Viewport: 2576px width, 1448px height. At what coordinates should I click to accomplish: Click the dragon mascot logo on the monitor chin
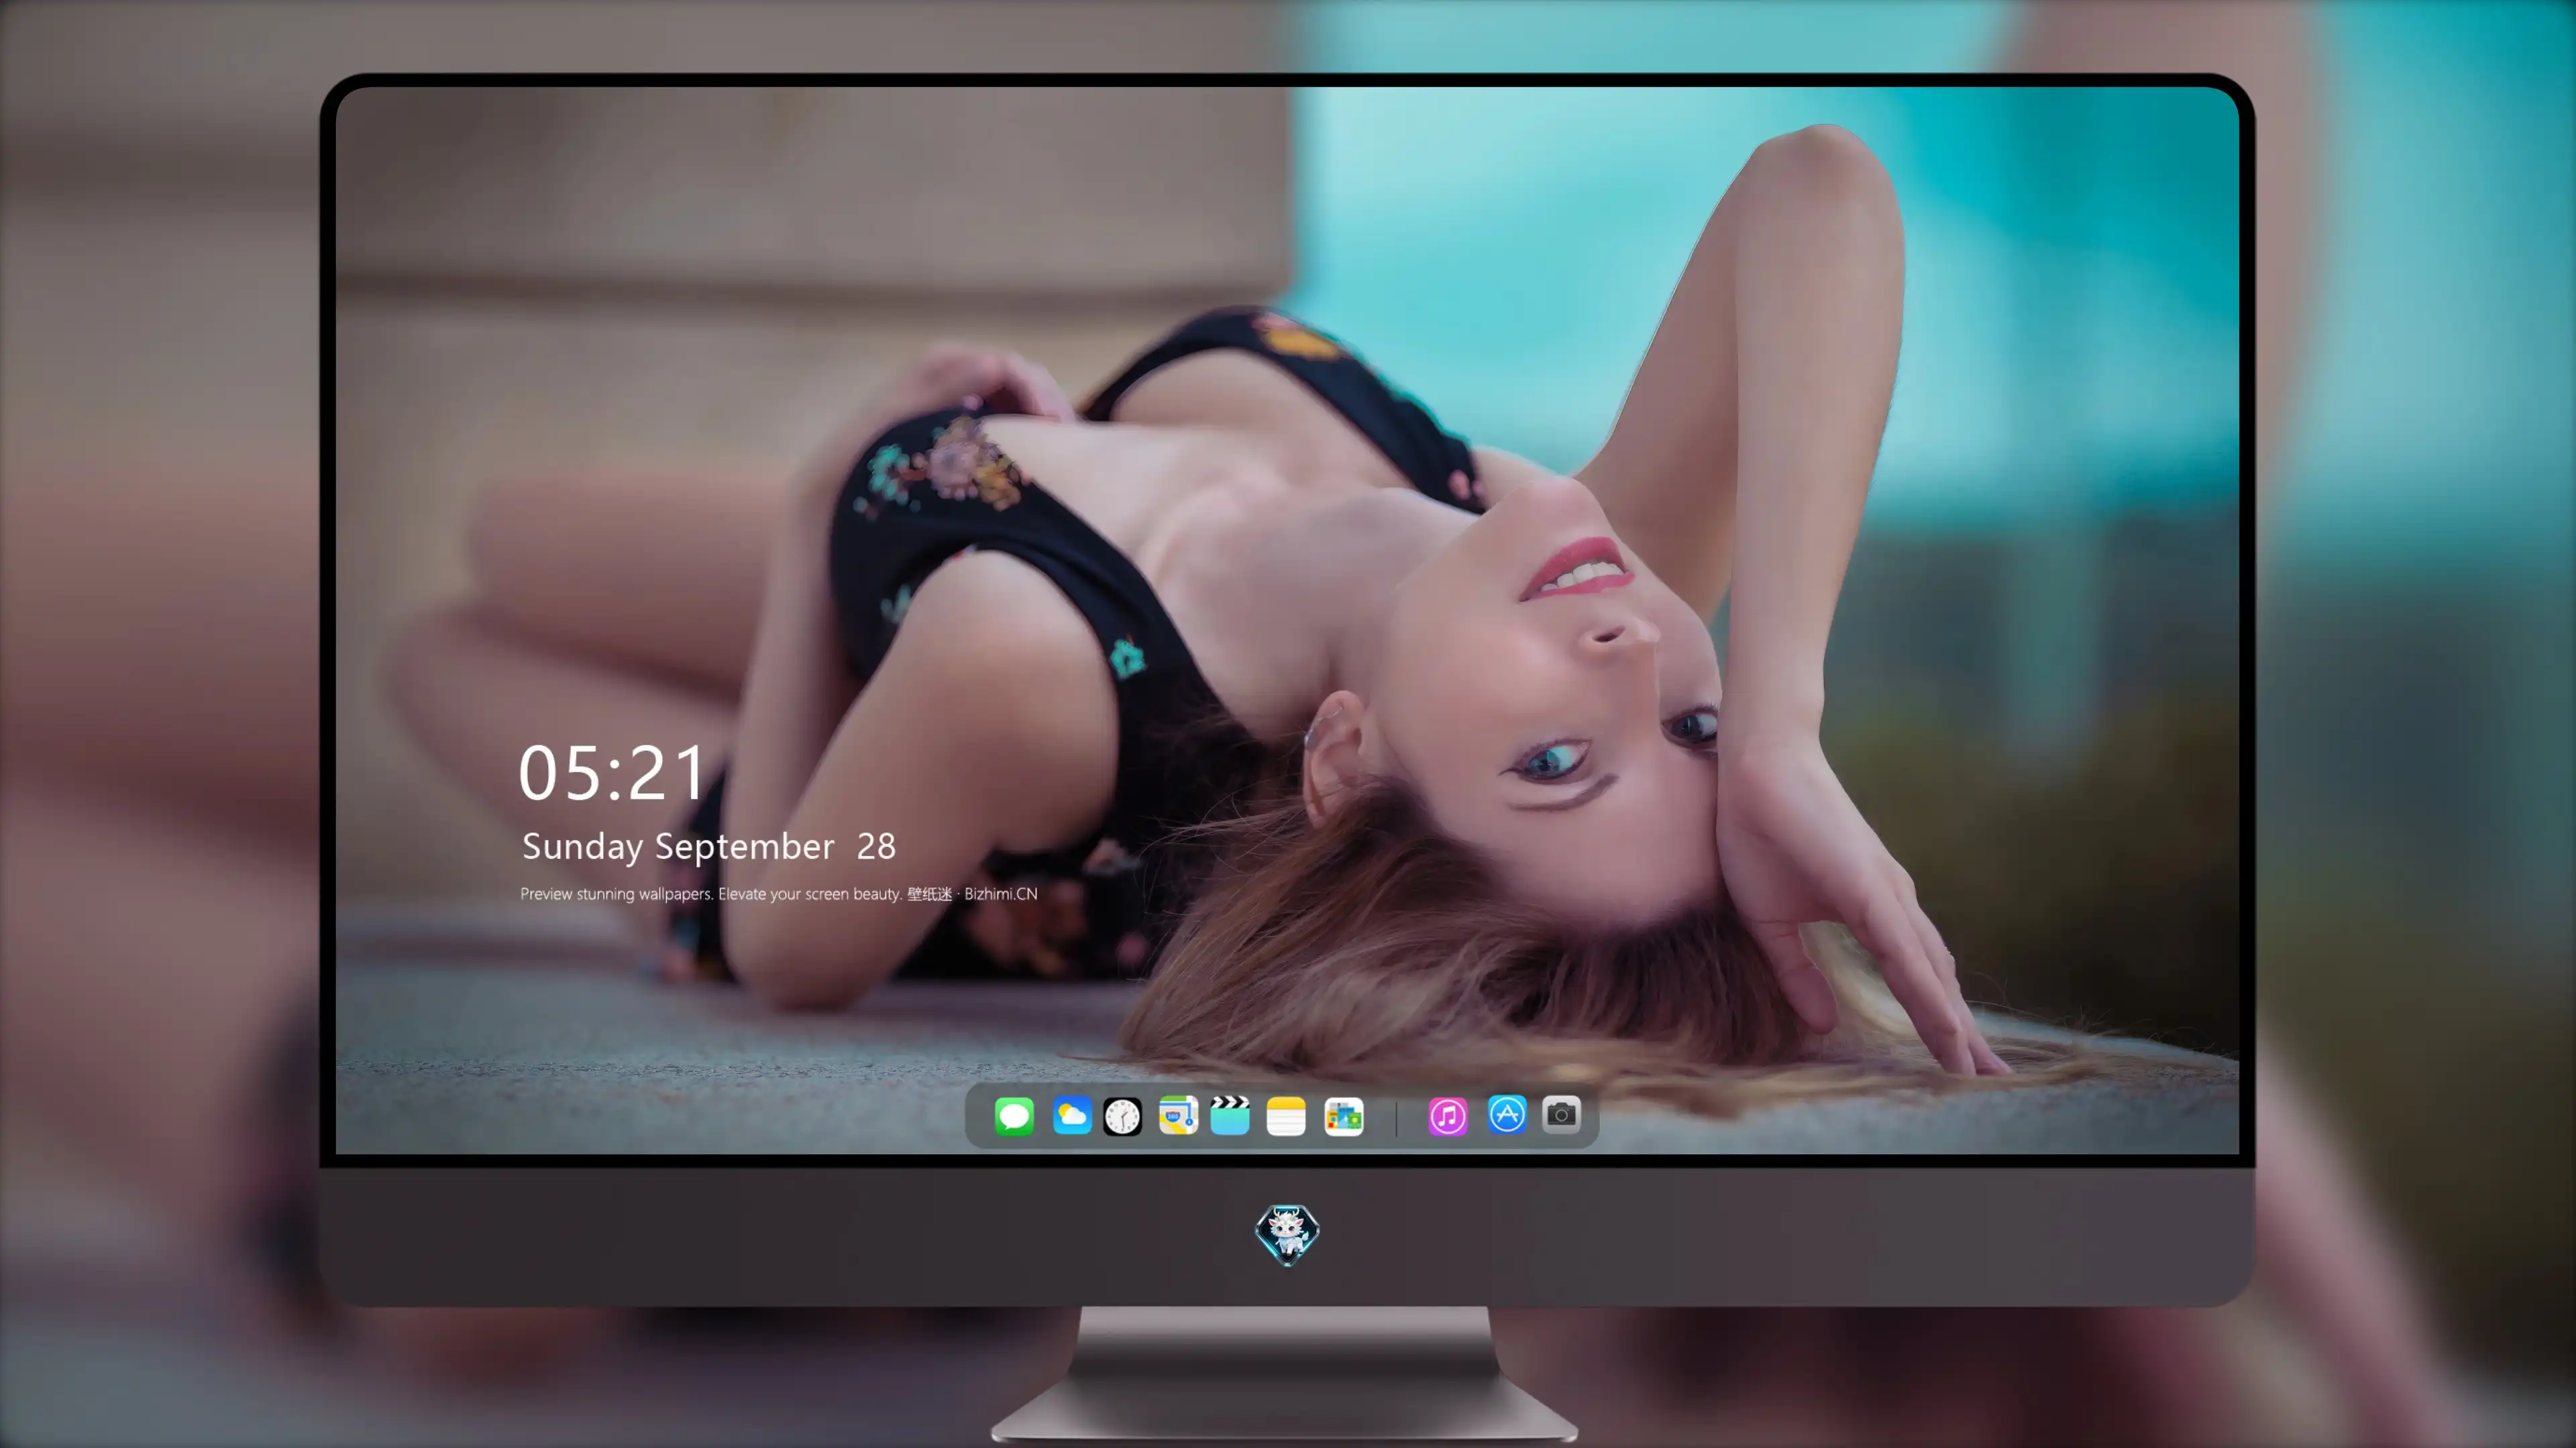coord(1287,1234)
